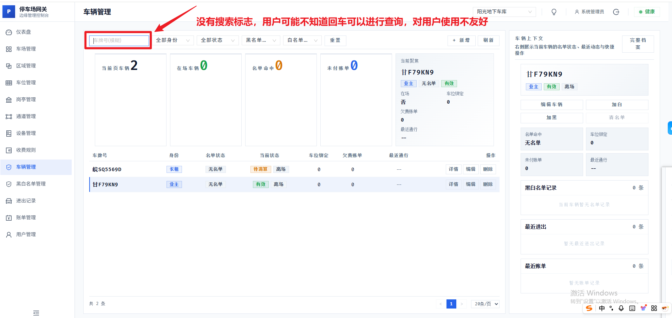Focus the 车牌号(模糊) search field
The height and width of the screenshot is (318, 672).
pos(119,40)
